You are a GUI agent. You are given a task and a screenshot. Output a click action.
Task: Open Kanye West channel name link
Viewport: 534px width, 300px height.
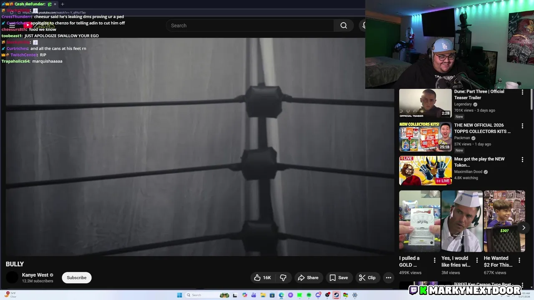(35, 275)
